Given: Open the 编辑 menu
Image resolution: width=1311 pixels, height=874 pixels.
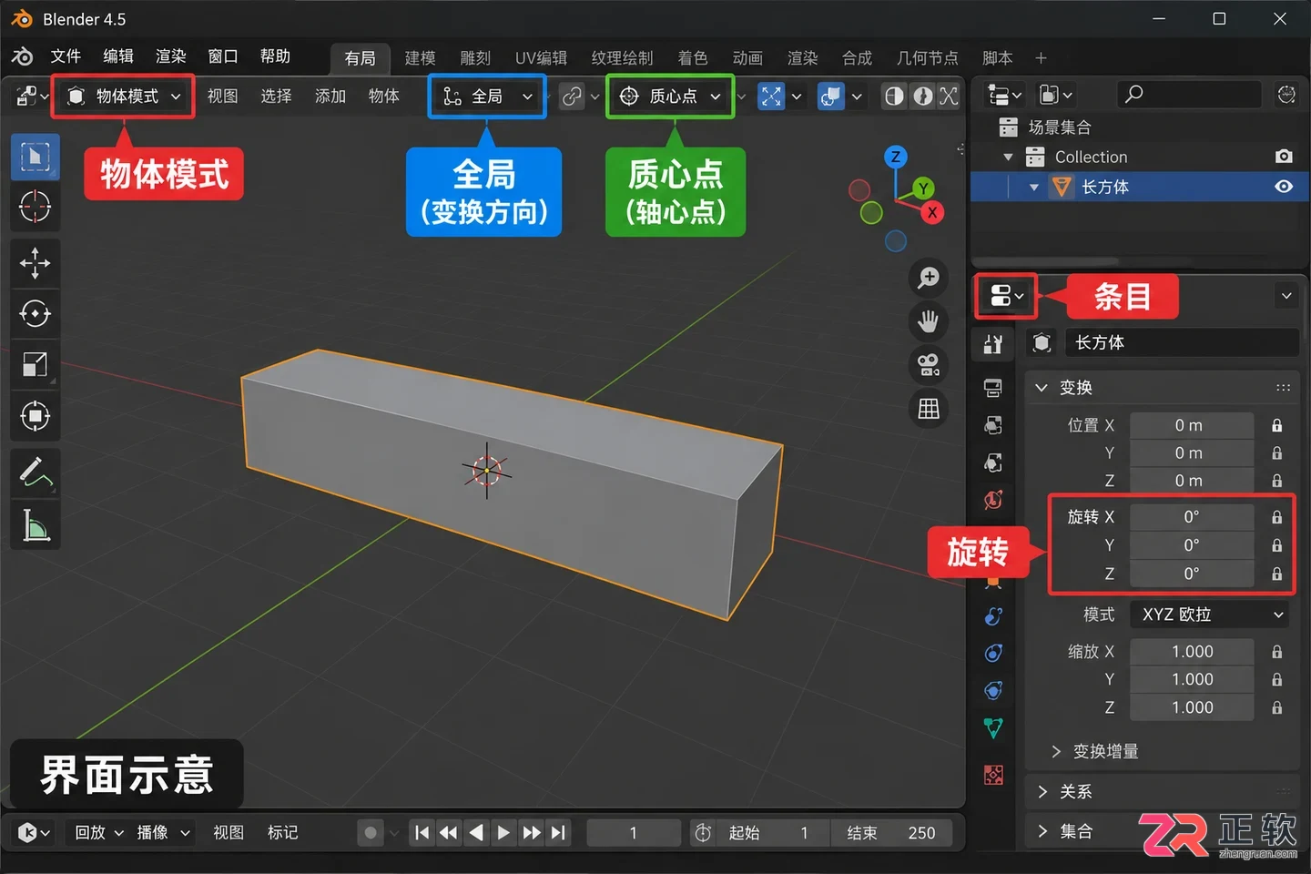Looking at the screenshot, I should pos(118,56).
